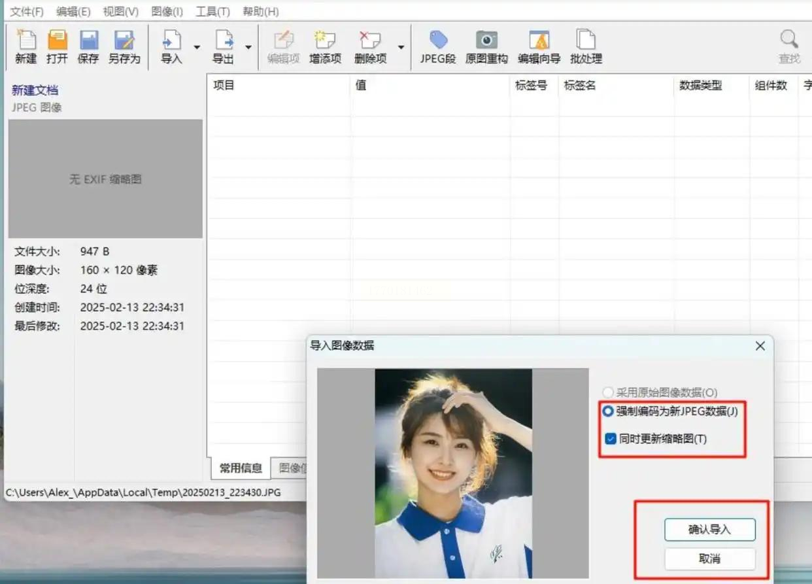This screenshot has width=812, height=584.
Task: Click the 创建时间 date value
Action: pos(132,307)
